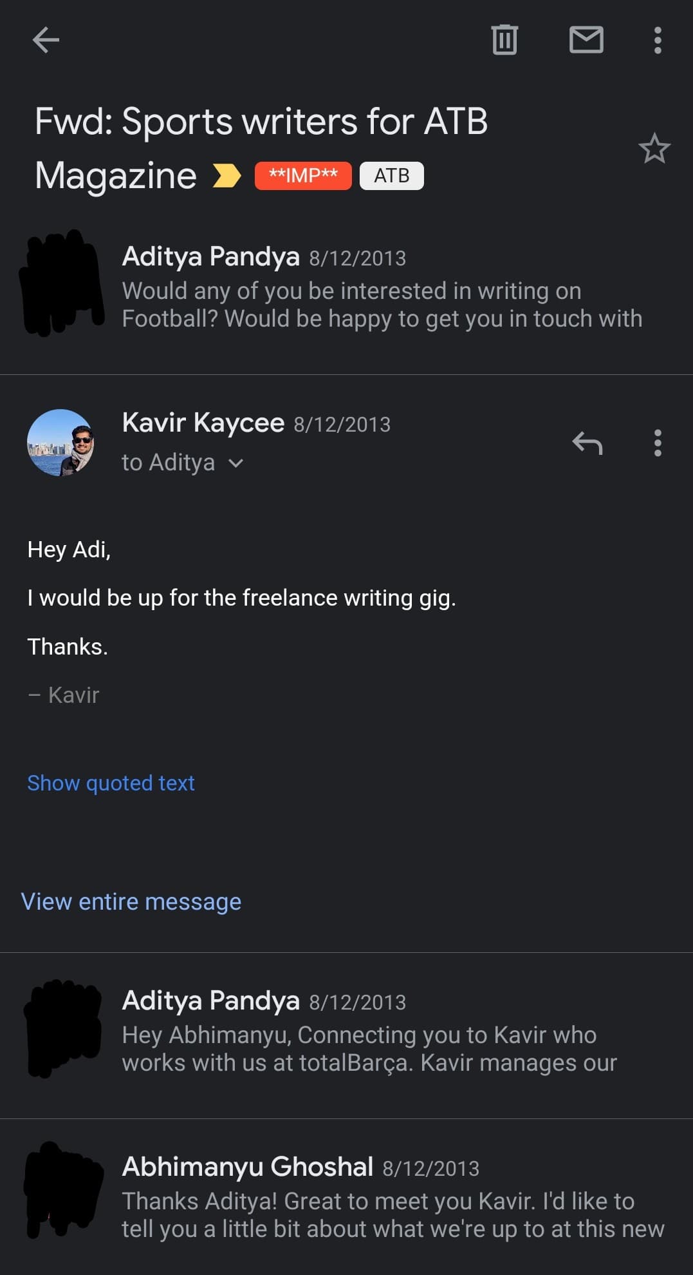693x1275 pixels.
Task: Delete this email conversation with trash icon
Action: click(x=504, y=40)
